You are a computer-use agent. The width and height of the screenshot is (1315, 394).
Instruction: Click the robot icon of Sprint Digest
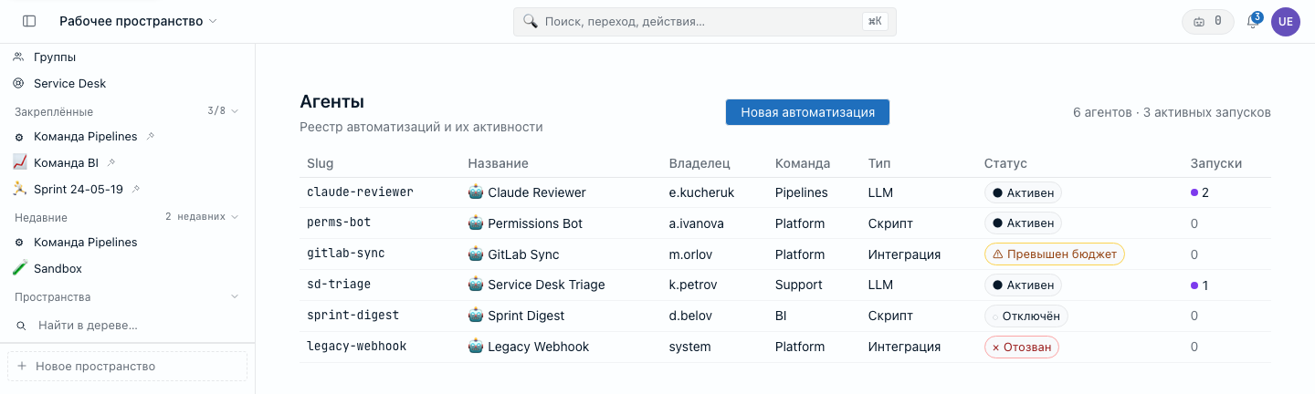click(476, 316)
